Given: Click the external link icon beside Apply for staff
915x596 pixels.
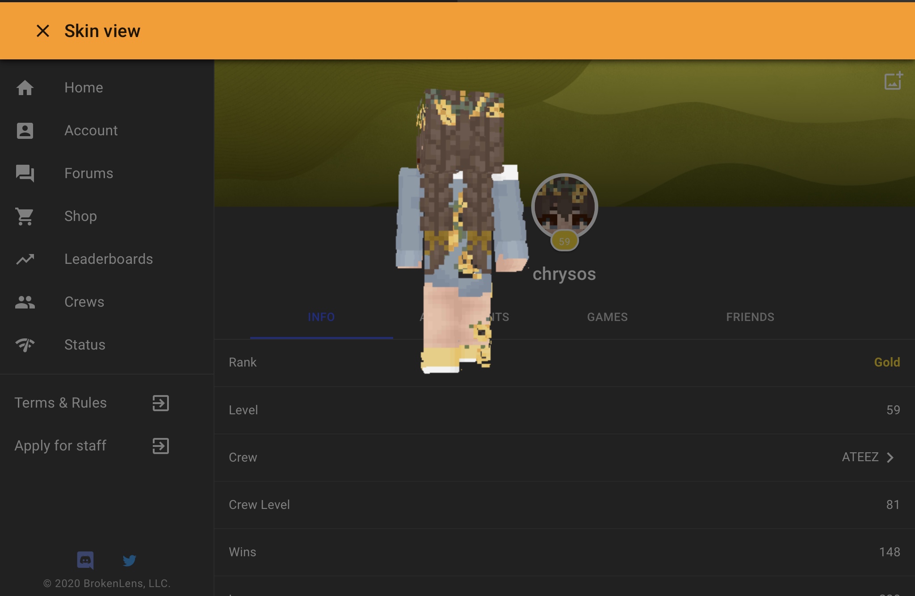Looking at the screenshot, I should [161, 446].
